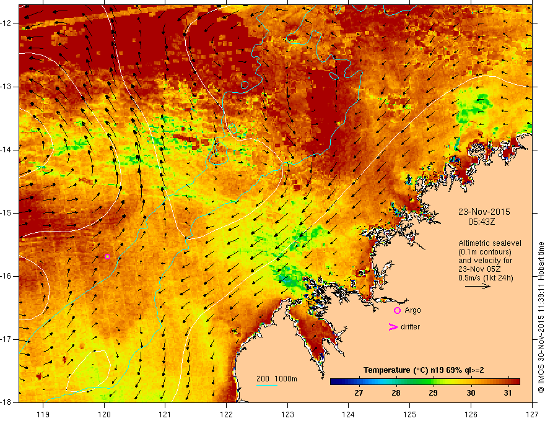Click the colorbar tick label '30'
This screenshot has height=421, width=545.
(x=471, y=393)
